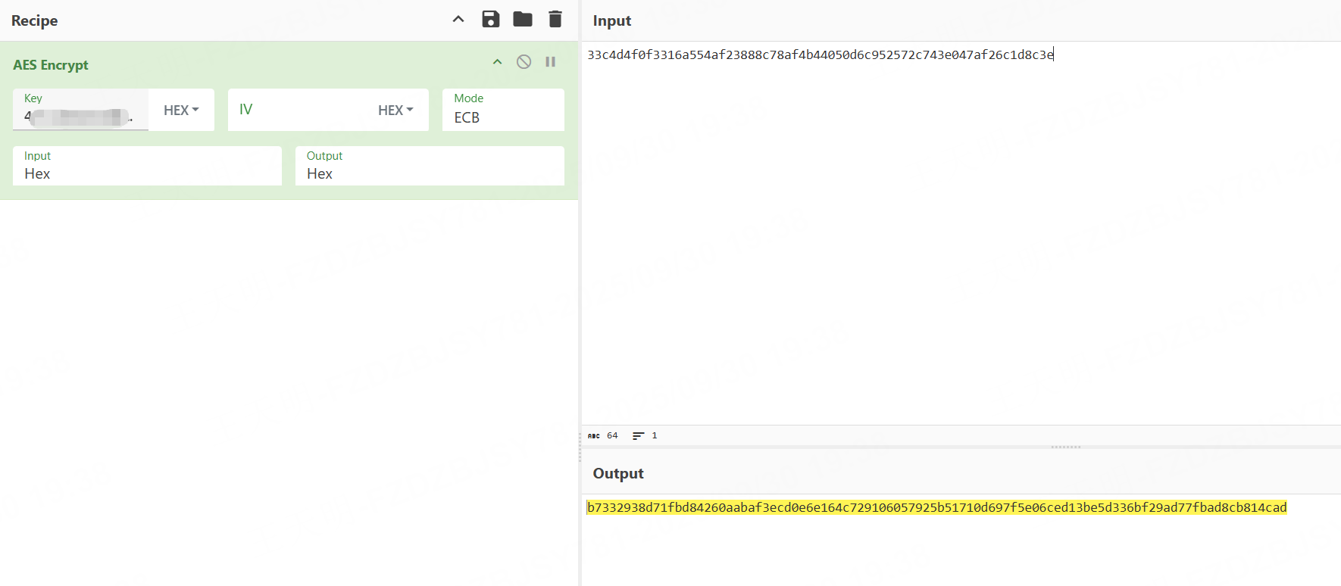Click the AES Encrypt operation title
The width and height of the screenshot is (1341, 586).
pyautogui.click(x=51, y=65)
